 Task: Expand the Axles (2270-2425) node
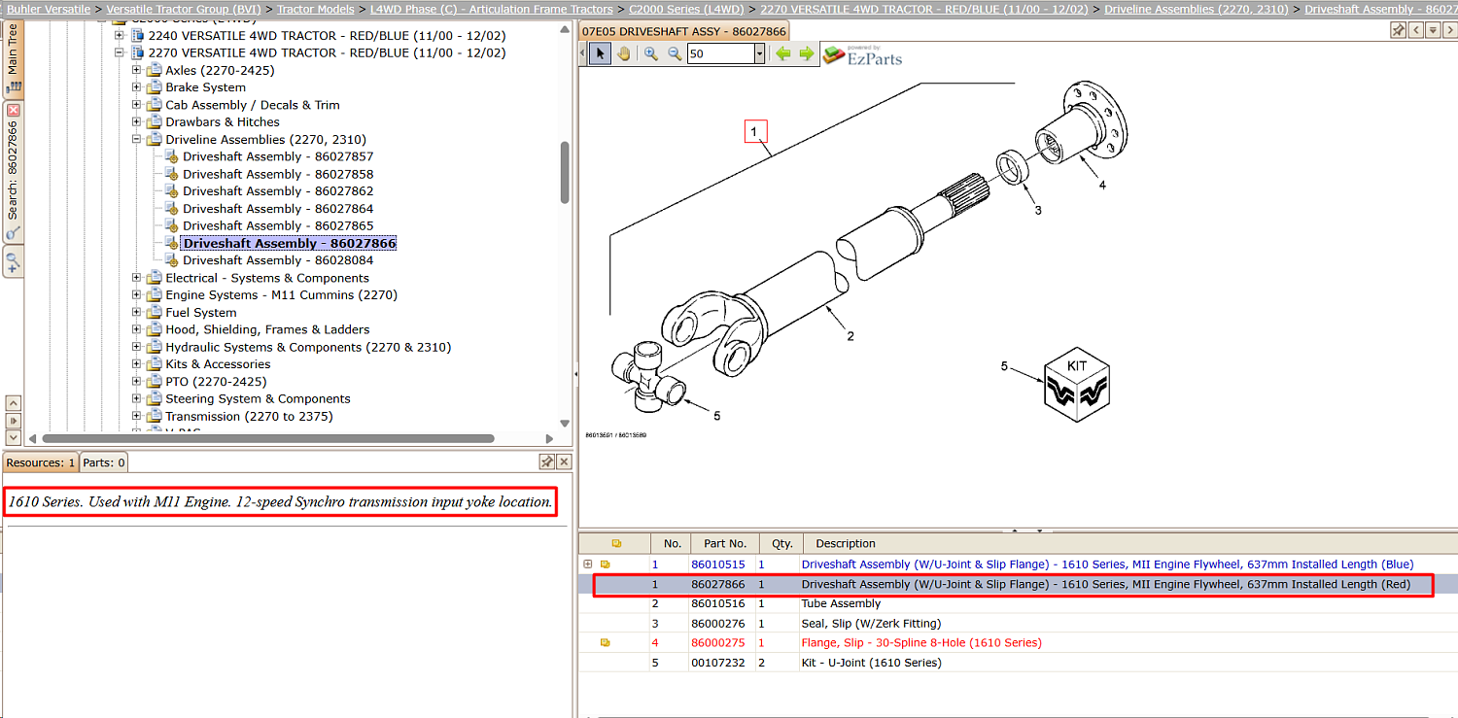[137, 70]
